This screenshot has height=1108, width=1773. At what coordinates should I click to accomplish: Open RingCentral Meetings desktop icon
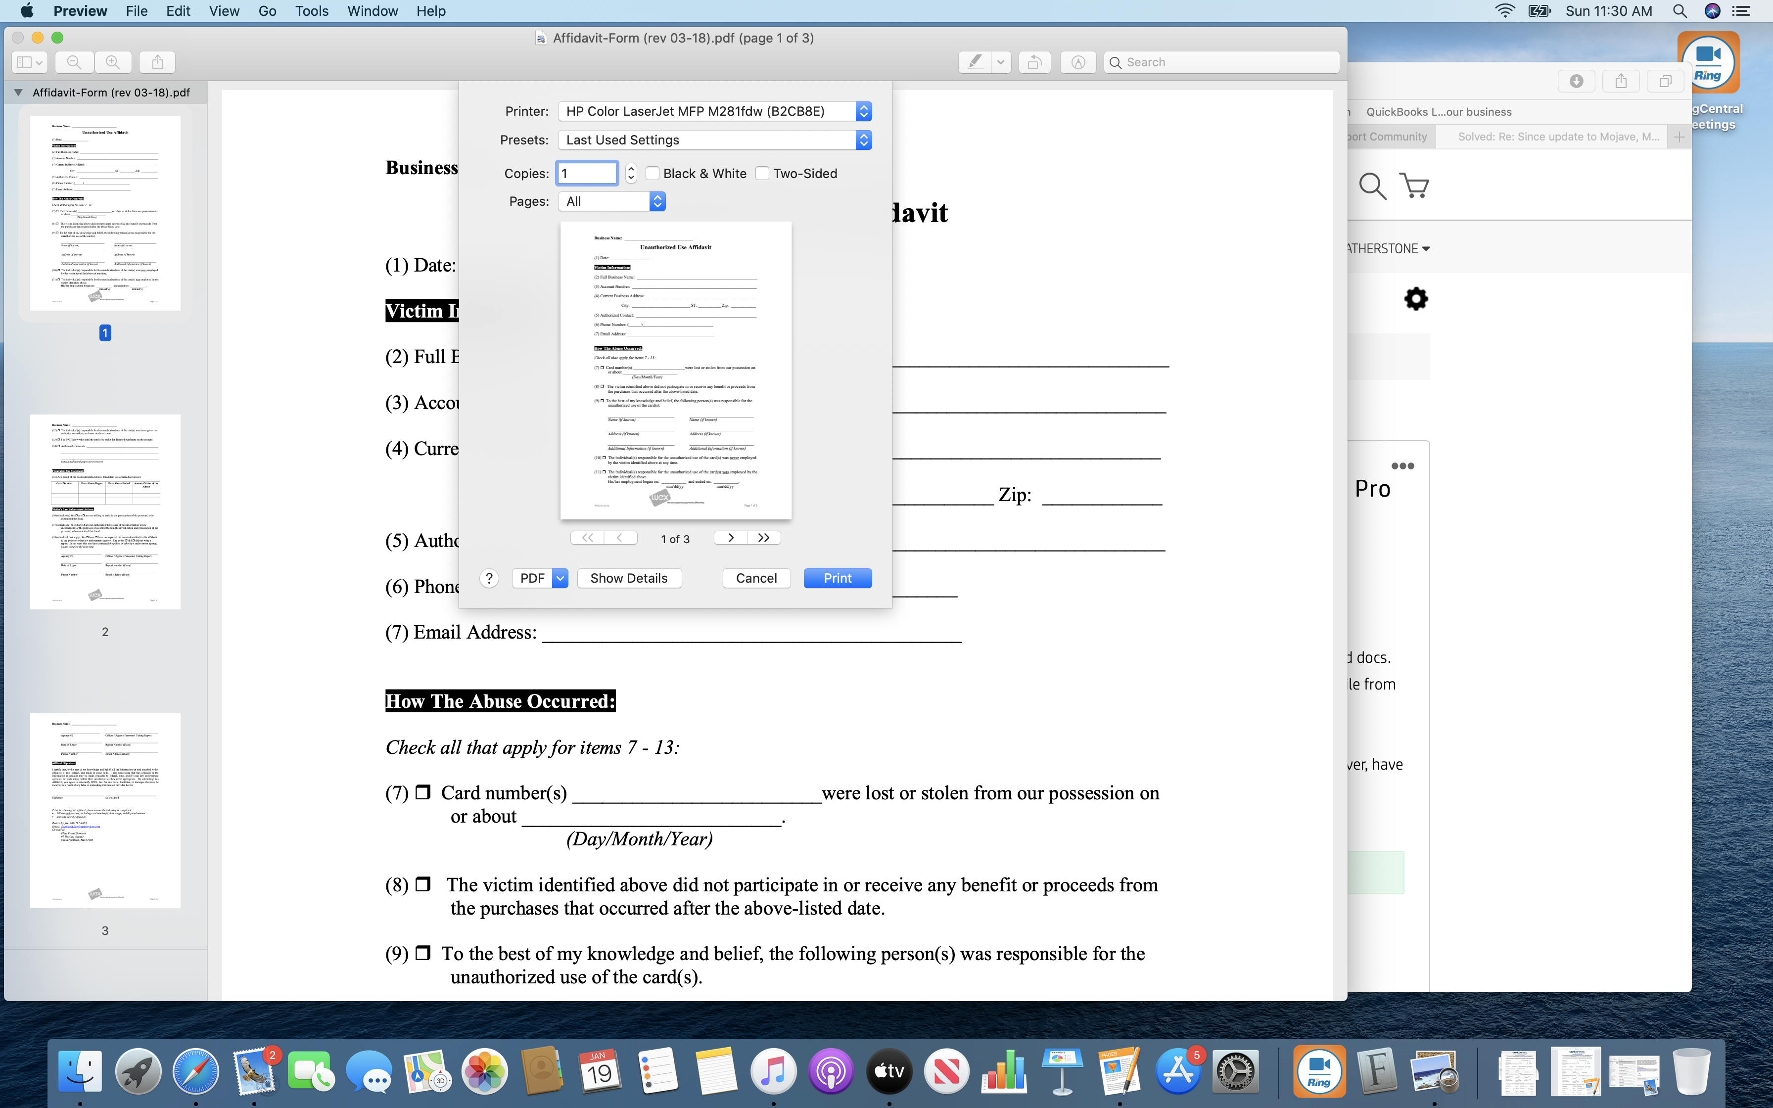pos(1709,62)
